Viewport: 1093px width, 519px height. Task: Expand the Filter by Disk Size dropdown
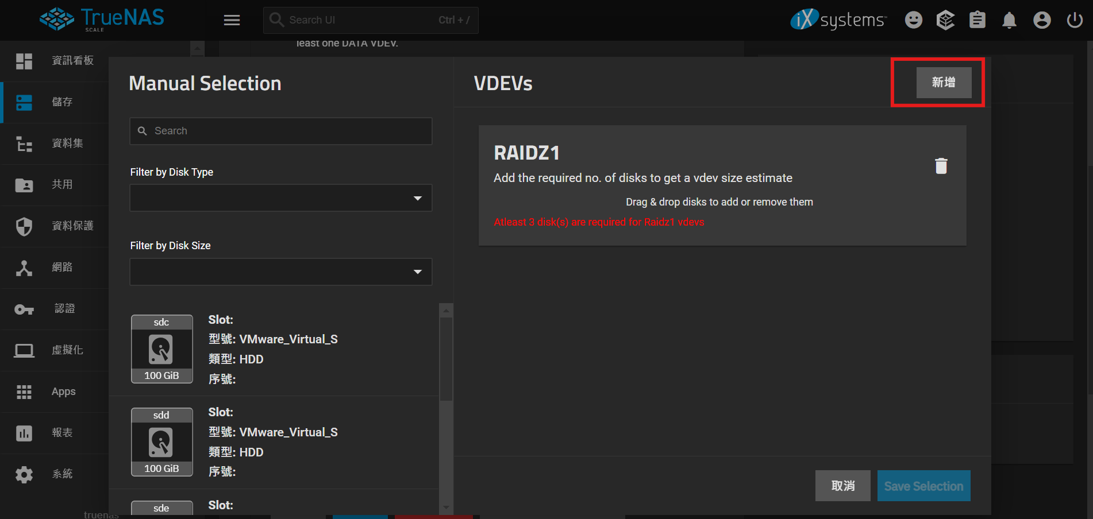pos(280,272)
